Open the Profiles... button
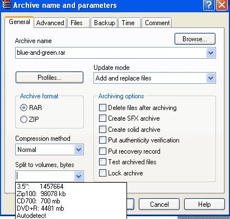The image size is (230, 219). pyautogui.click(x=49, y=77)
